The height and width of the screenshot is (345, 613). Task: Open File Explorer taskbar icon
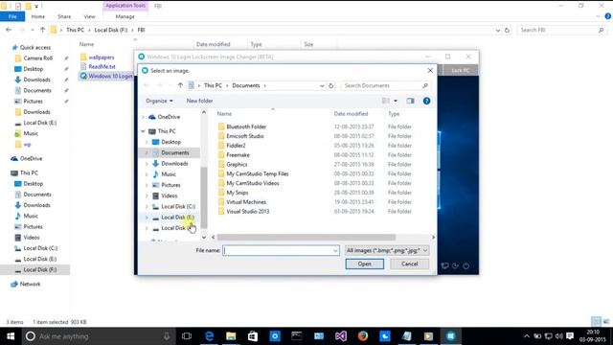click(231, 336)
